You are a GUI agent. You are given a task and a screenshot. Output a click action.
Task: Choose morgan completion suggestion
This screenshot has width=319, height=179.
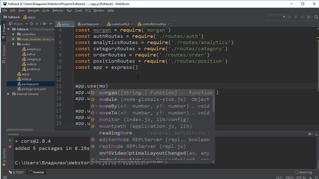(x=152, y=93)
